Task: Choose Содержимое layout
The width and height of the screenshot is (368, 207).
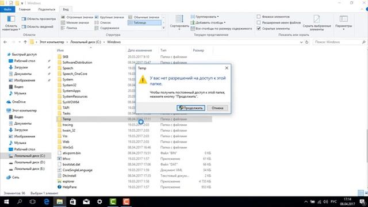Action: coord(107,28)
